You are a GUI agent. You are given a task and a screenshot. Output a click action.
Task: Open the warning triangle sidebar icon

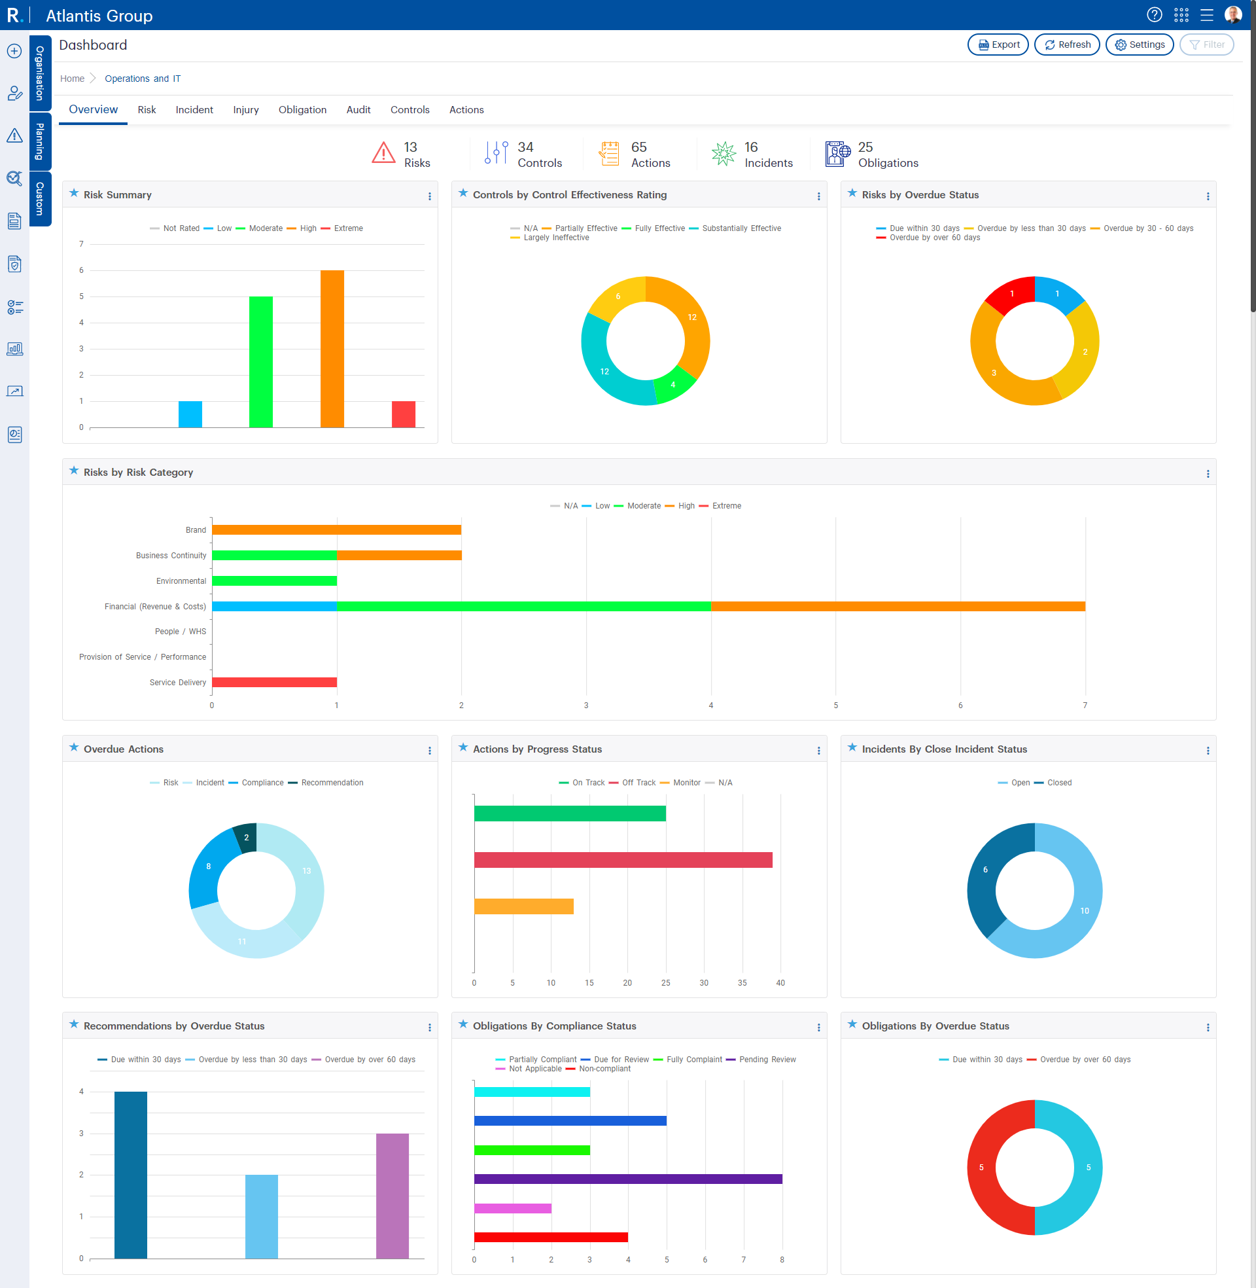click(x=14, y=136)
